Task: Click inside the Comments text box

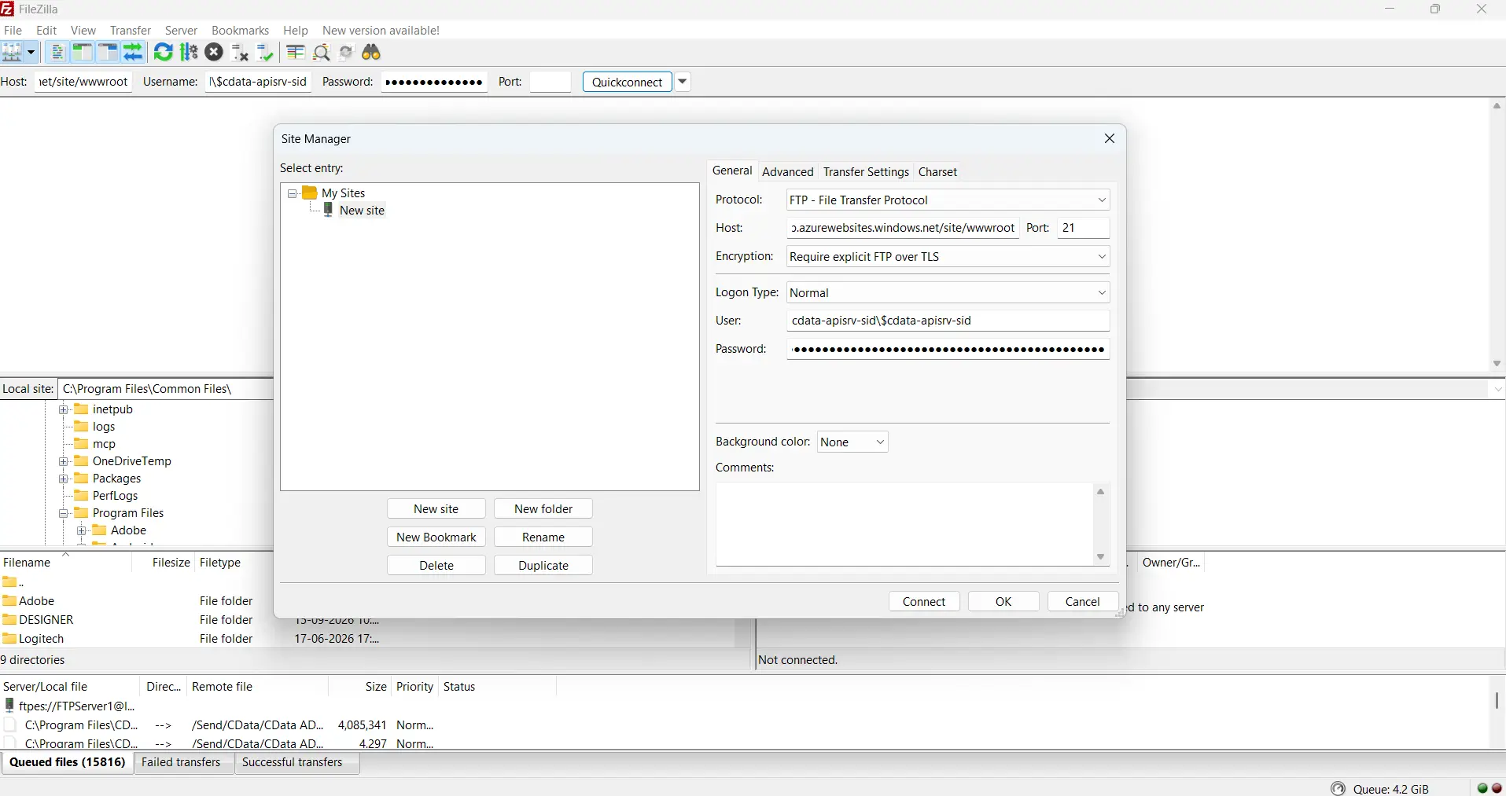Action: [904, 524]
